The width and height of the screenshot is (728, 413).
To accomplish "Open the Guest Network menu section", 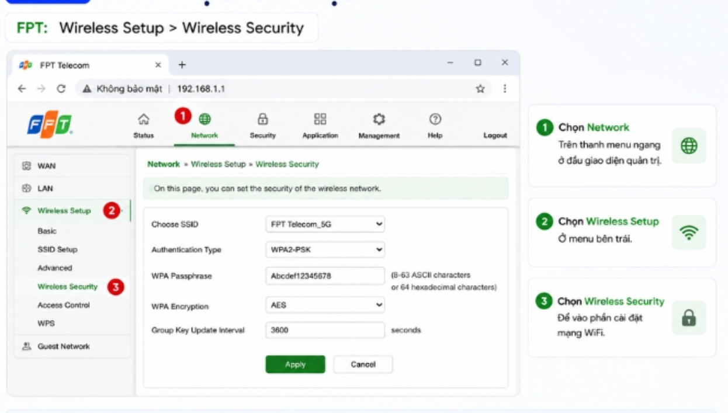I will pyautogui.click(x=72, y=346).
